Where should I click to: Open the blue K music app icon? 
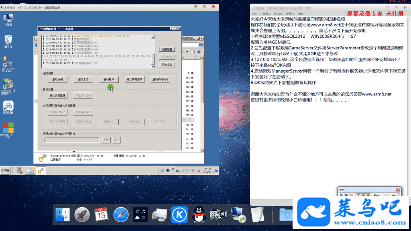(179, 215)
